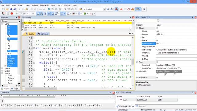Click the Paste icon in the toolbar
Screen dimensions: 197x111
[27, 9]
